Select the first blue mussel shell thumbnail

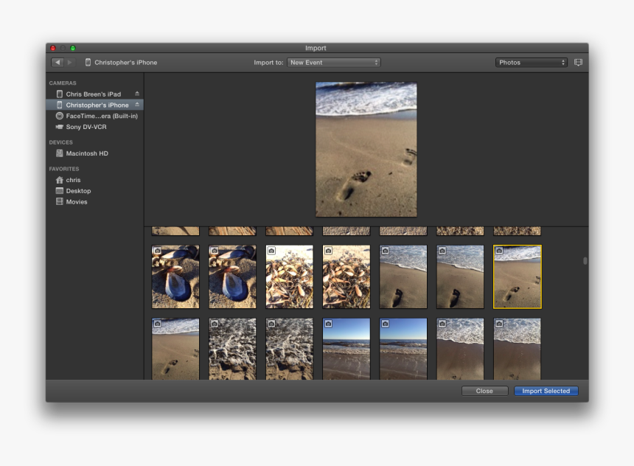(175, 277)
